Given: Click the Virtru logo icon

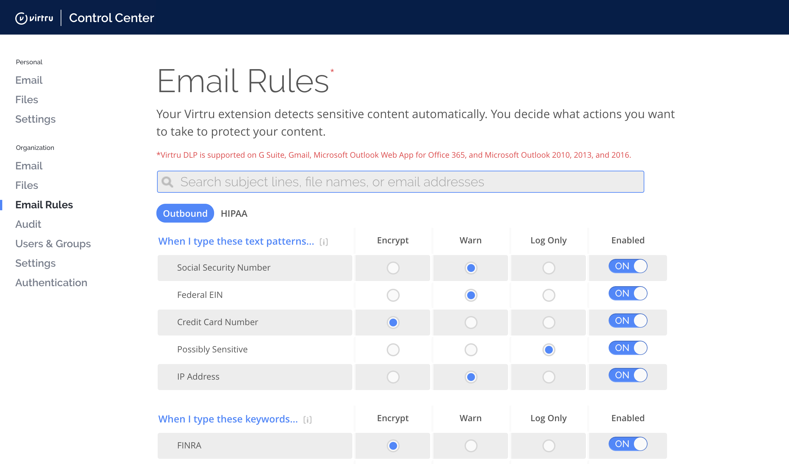Looking at the screenshot, I should (x=21, y=18).
